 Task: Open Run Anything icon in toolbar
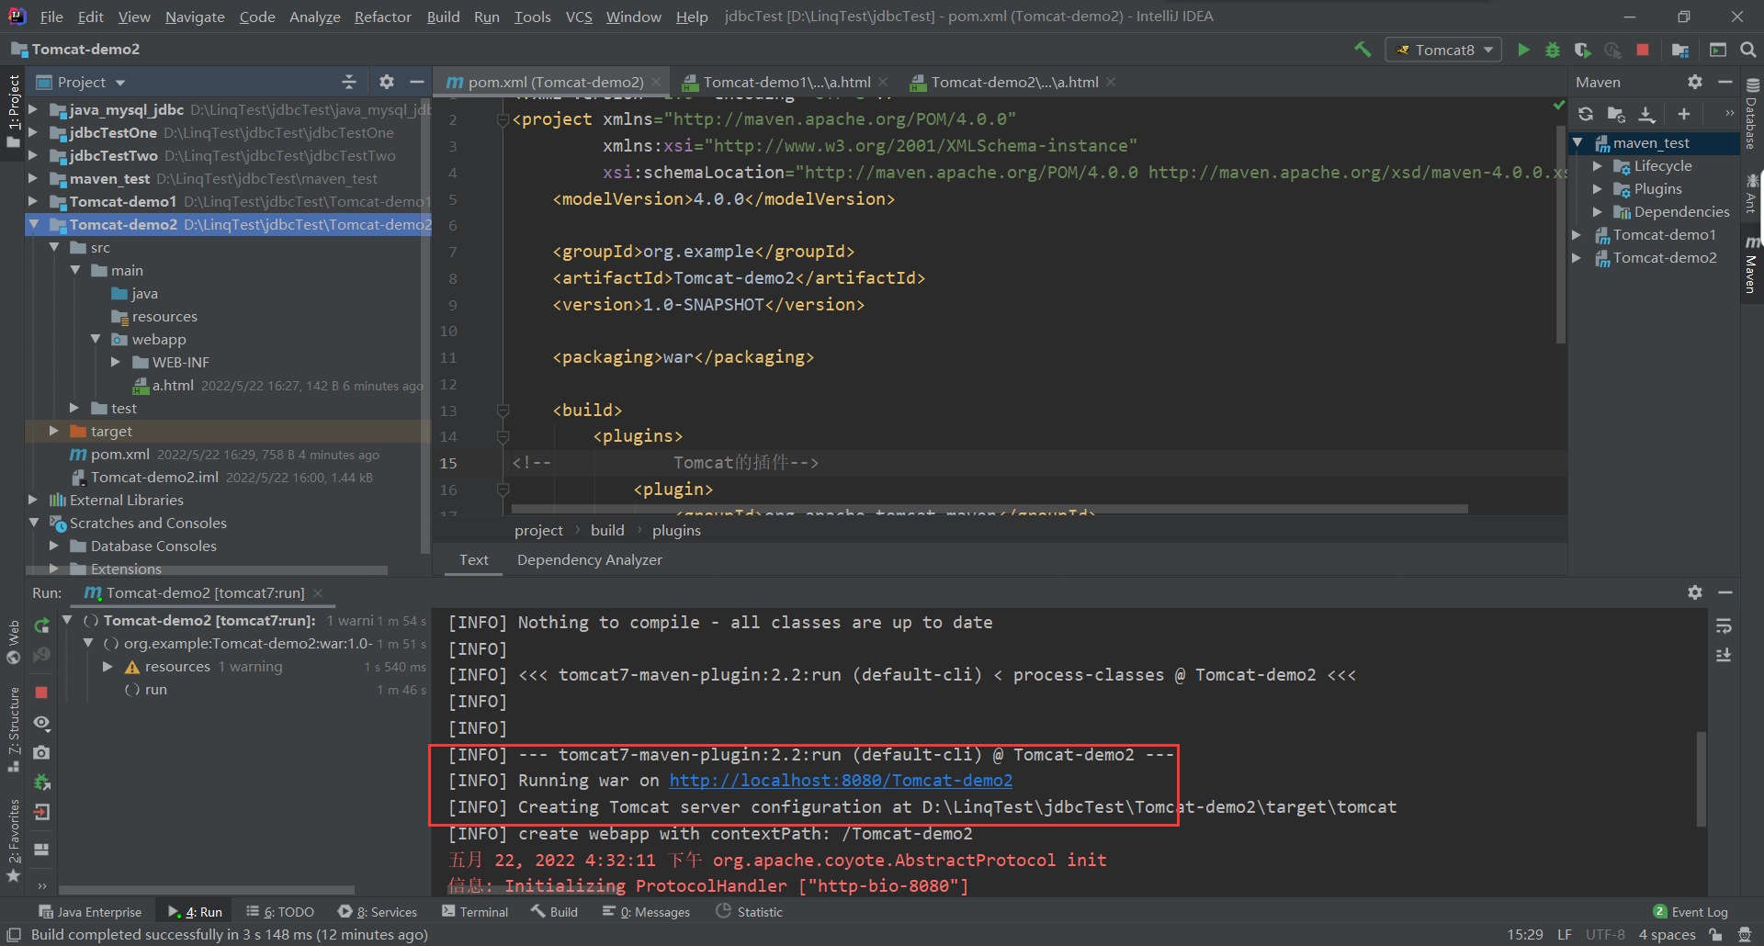tap(1718, 50)
